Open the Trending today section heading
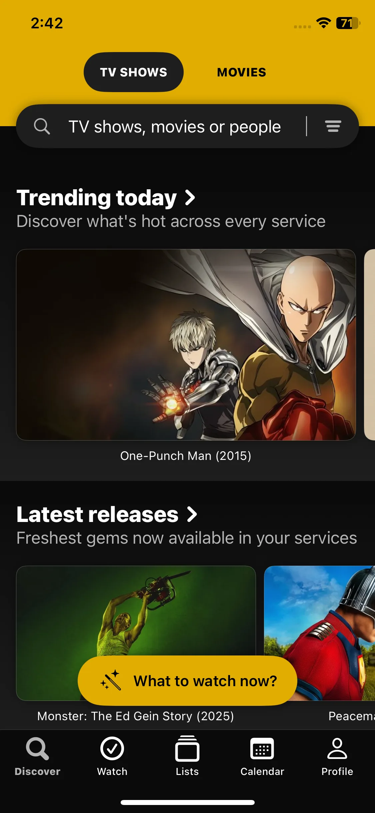The width and height of the screenshot is (375, 813). pyautogui.click(x=97, y=198)
